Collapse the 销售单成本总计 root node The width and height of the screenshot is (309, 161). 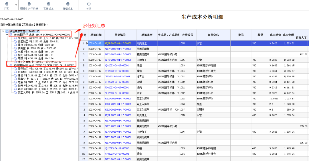[3, 31]
